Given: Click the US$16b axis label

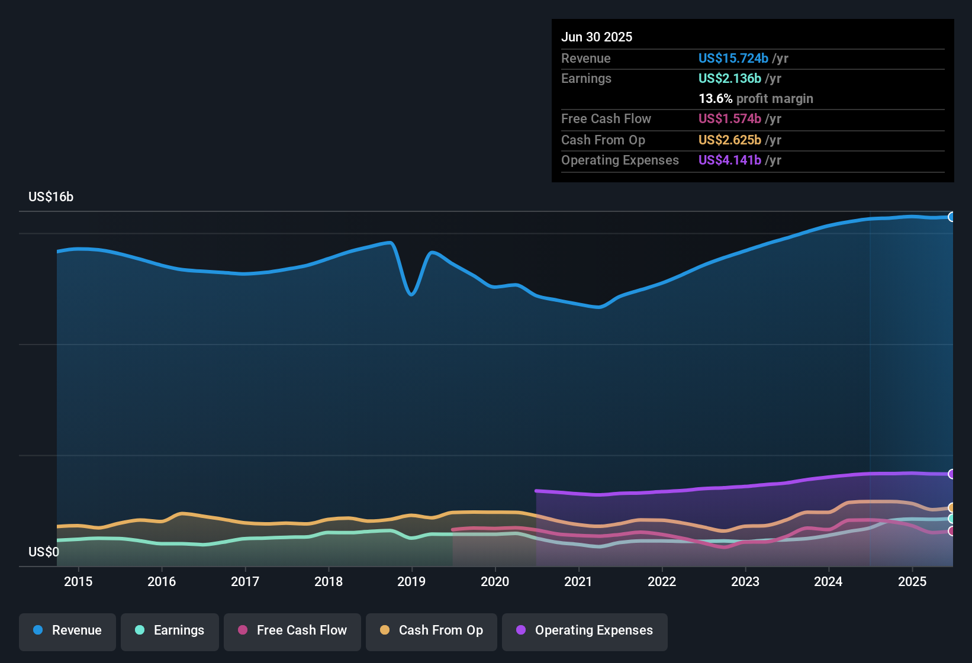Looking at the screenshot, I should tap(51, 197).
